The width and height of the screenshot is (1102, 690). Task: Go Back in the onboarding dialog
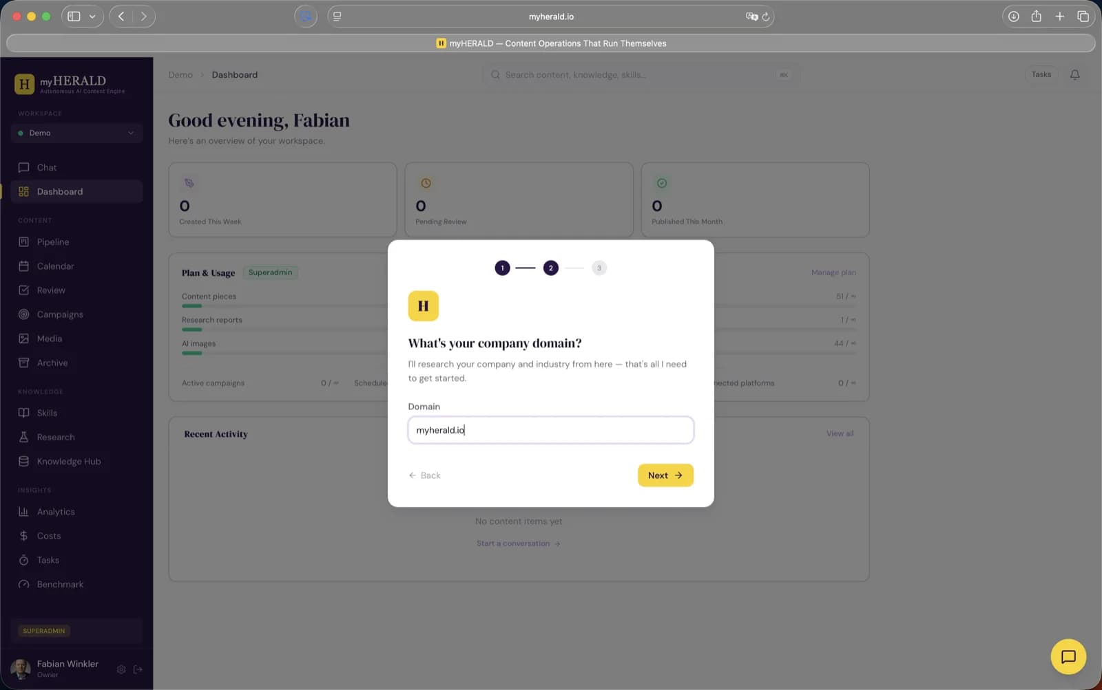click(424, 475)
